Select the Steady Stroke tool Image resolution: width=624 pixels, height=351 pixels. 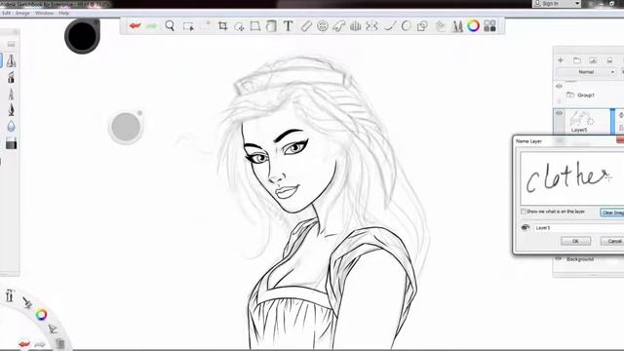(389, 26)
